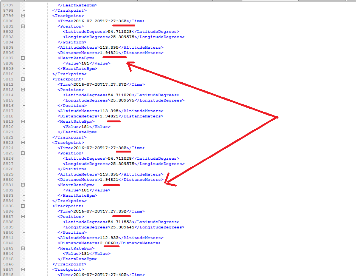Collapse the Trackpoint fold at line 5811

23,79
